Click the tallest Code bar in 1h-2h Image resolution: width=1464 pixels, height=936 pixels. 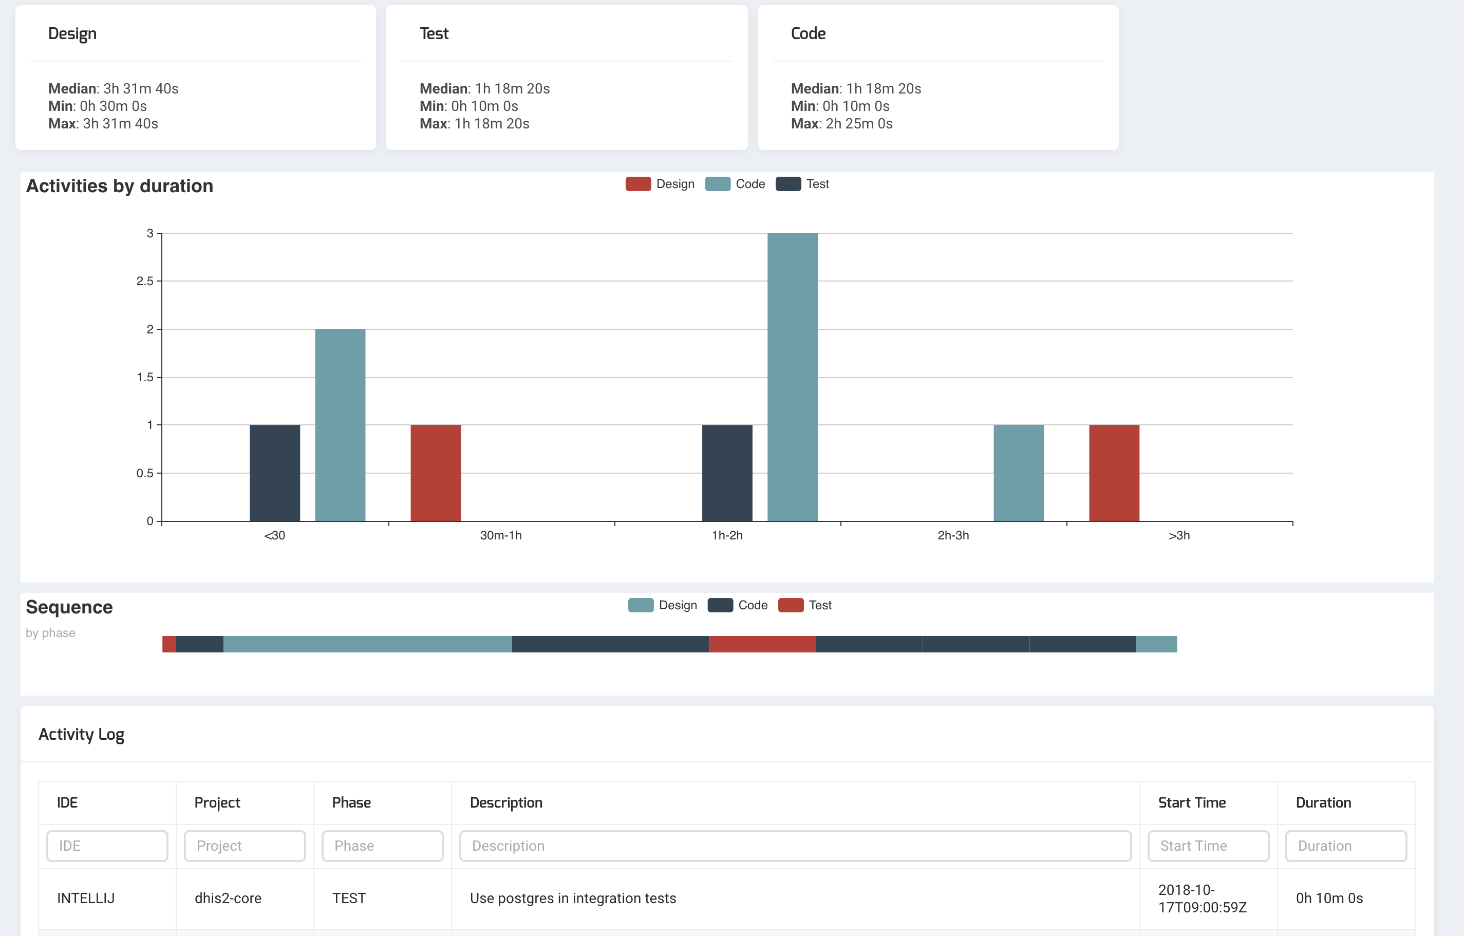pyautogui.click(x=792, y=377)
